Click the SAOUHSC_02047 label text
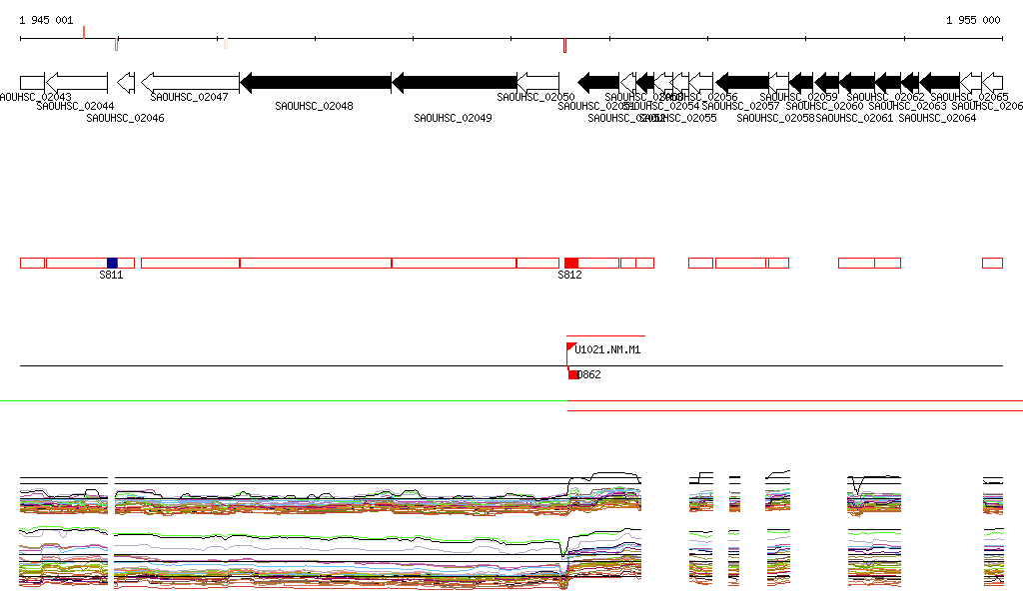 189,97
